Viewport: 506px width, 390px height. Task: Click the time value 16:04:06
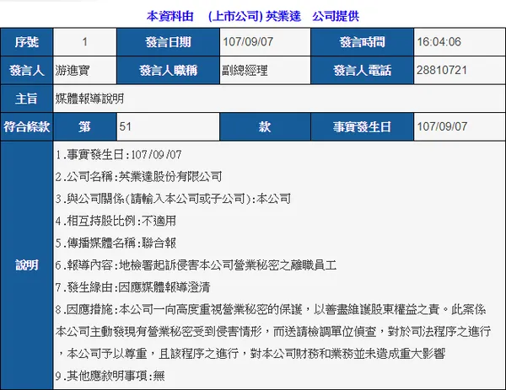pos(439,42)
